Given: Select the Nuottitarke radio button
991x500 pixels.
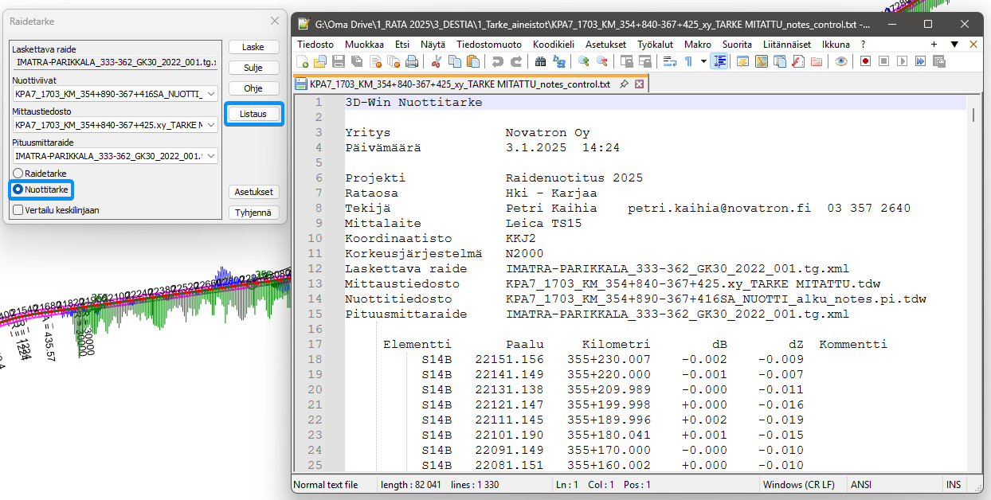Looking at the screenshot, I should point(17,189).
